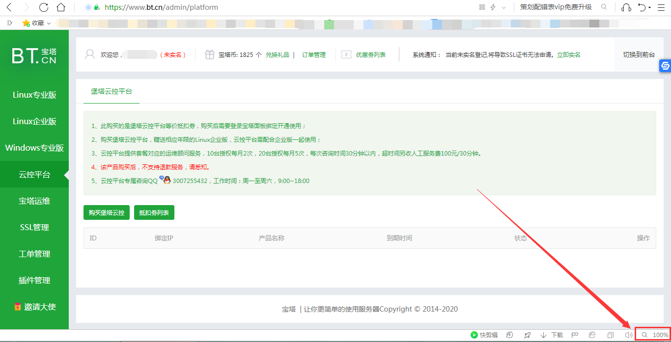
Task: Click into the browser search field text
Action: tap(556, 7)
